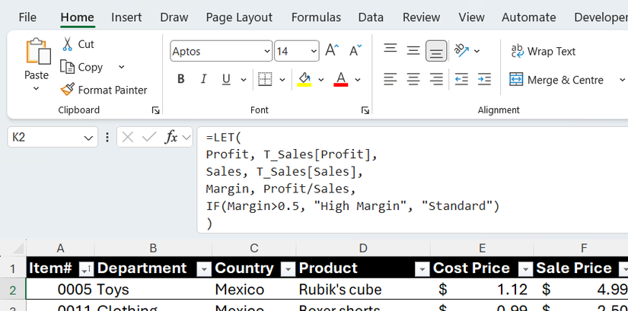The image size is (628, 311).
Task: Increase font size with larger A icon
Action: pos(331,51)
